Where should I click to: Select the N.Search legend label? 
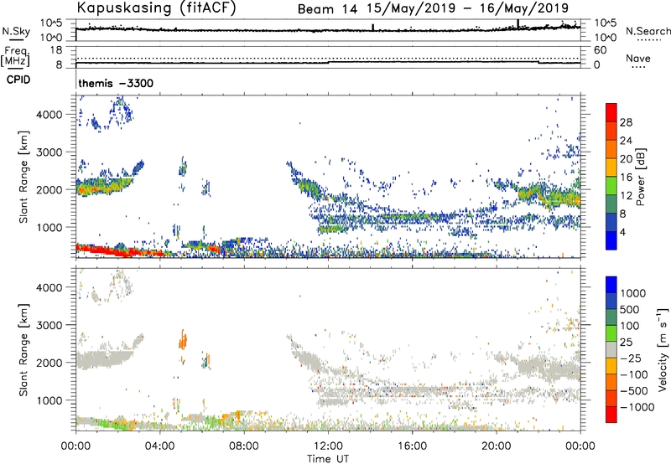coord(648,31)
